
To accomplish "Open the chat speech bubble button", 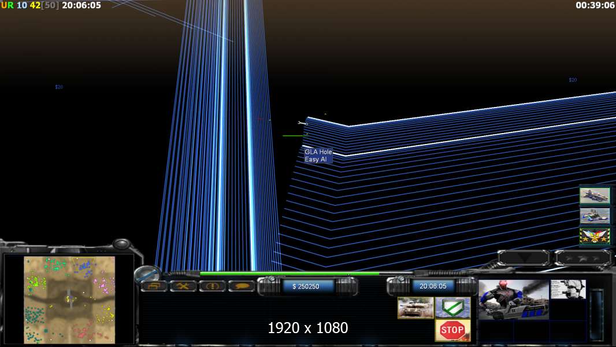I will tap(241, 286).
